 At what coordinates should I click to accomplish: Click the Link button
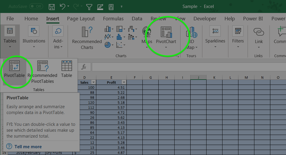tap(259, 38)
